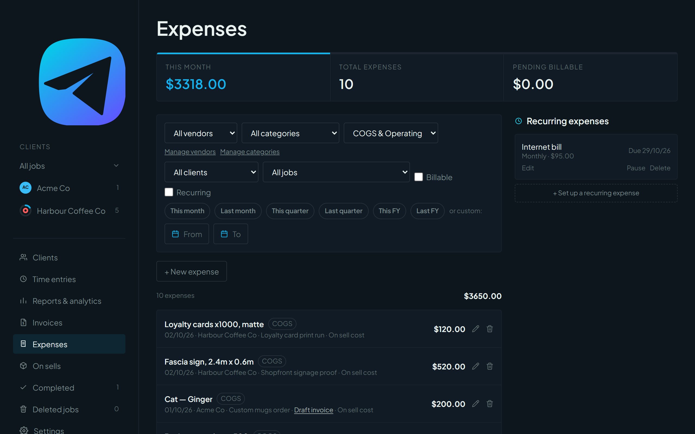Screen dimensions: 695x434
Task: Click the Acme Co avatar icon
Action: point(26,188)
